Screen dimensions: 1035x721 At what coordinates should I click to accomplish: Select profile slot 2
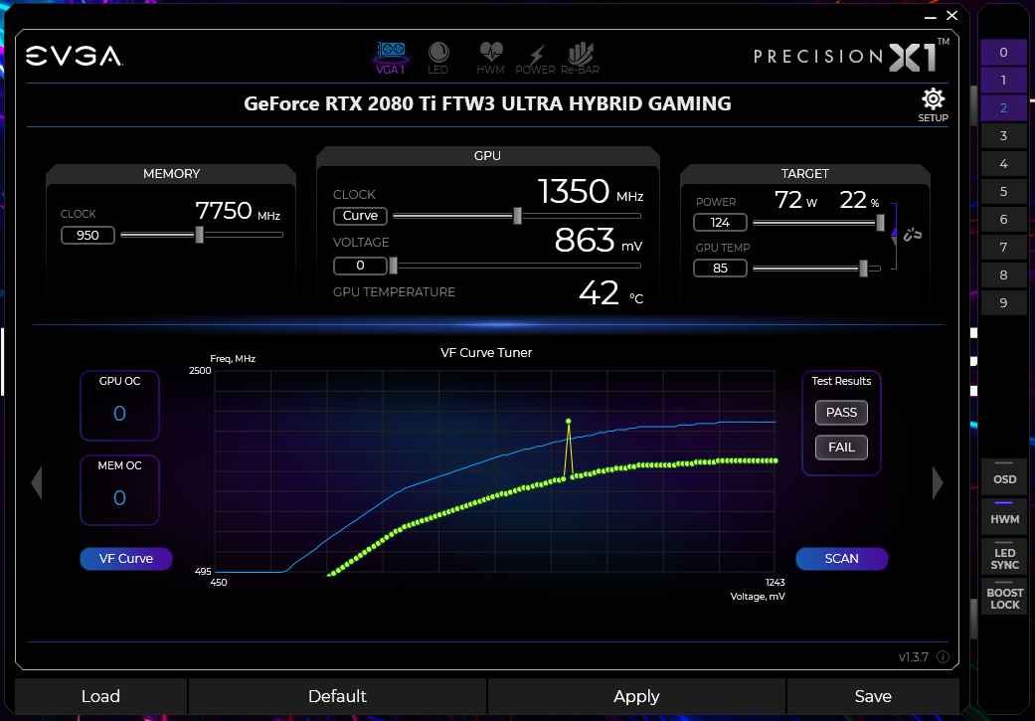pyautogui.click(x=1003, y=107)
